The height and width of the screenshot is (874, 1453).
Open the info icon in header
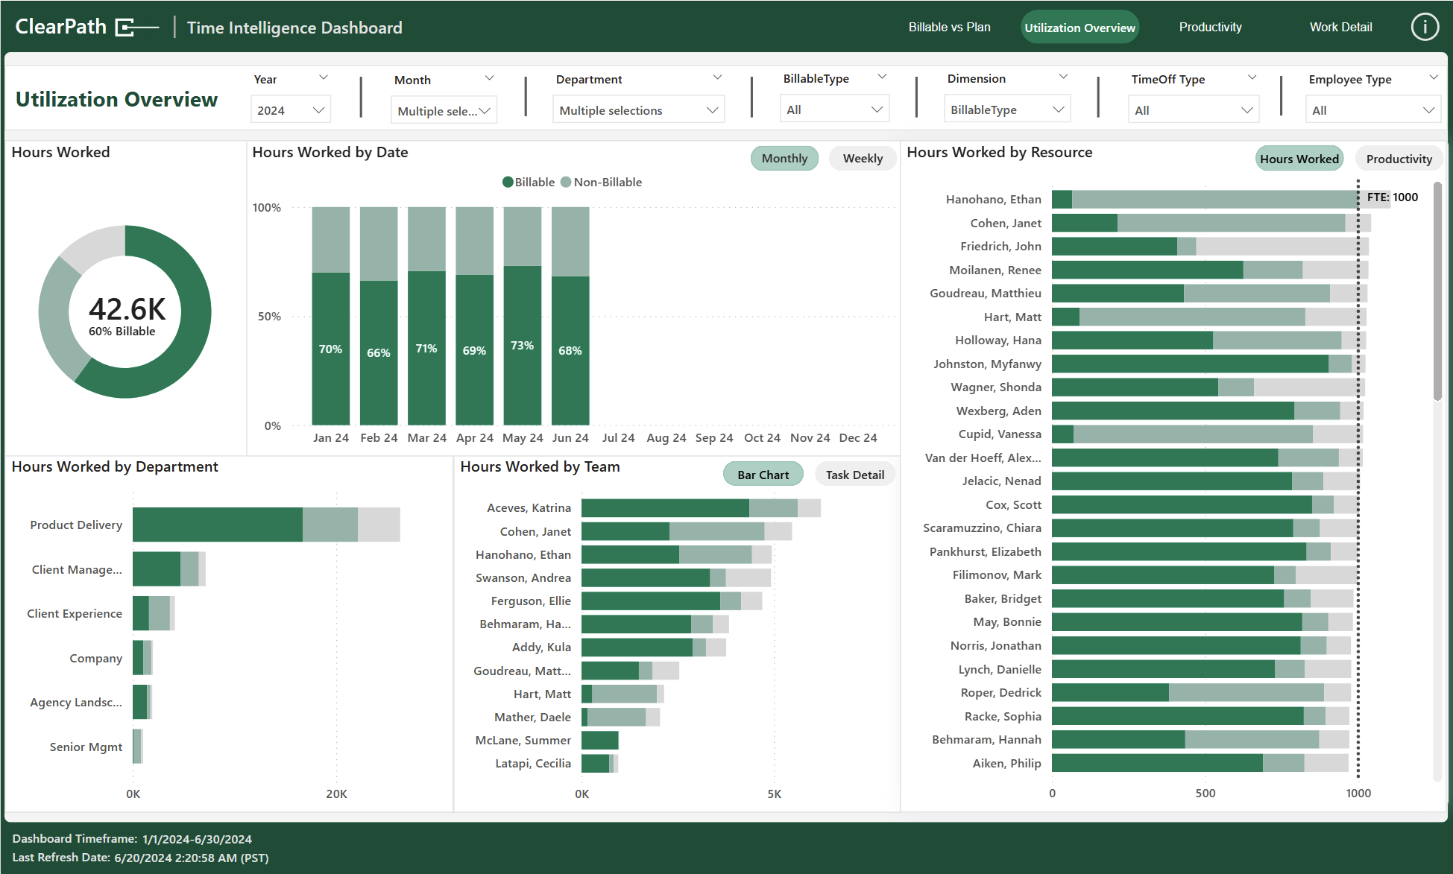click(1425, 28)
